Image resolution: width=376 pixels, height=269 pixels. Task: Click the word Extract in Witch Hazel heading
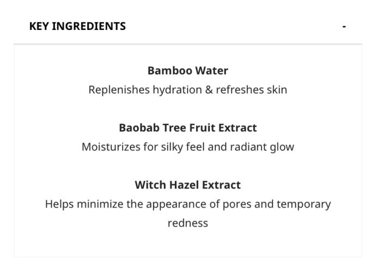(x=221, y=185)
